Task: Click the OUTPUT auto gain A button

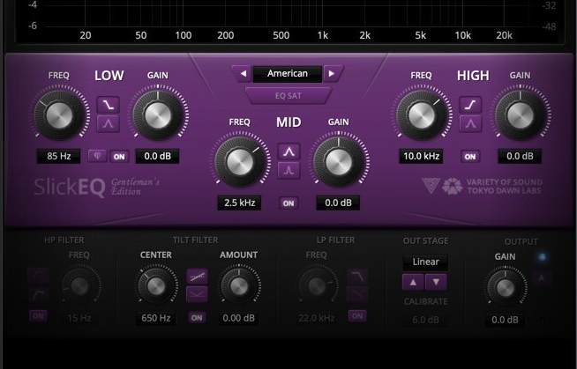Action: [x=542, y=278]
